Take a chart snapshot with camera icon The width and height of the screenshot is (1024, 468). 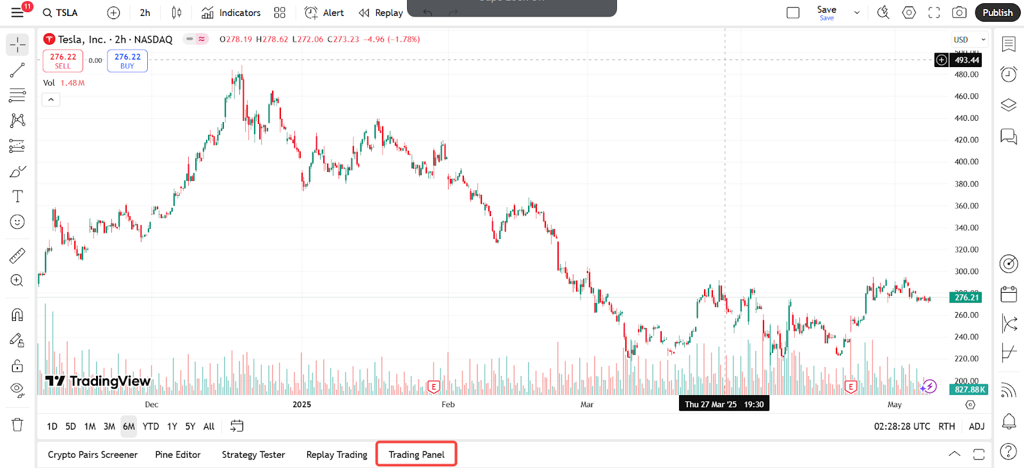point(959,13)
